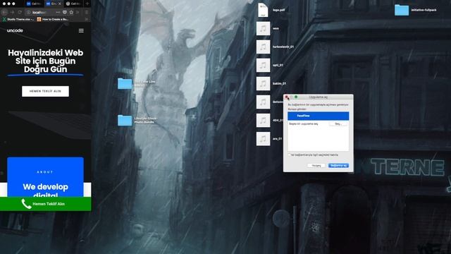
Task: Bookmark the page with the star icon
Action: pos(71,13)
